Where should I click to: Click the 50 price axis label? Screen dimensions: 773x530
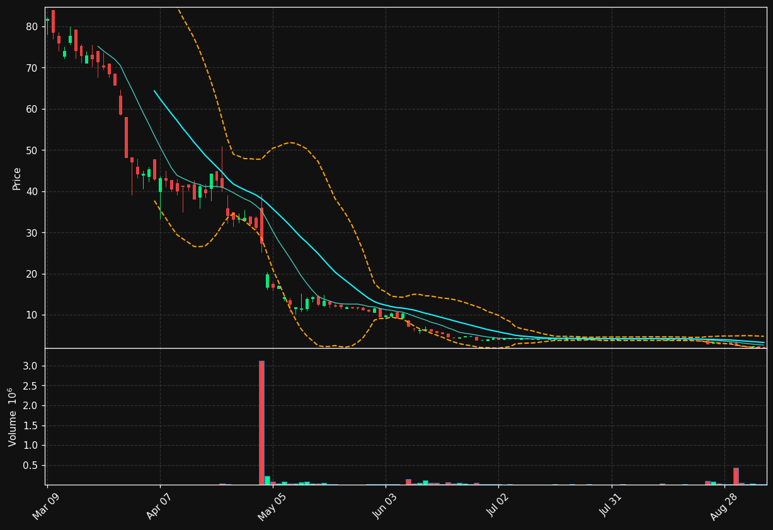coord(33,150)
